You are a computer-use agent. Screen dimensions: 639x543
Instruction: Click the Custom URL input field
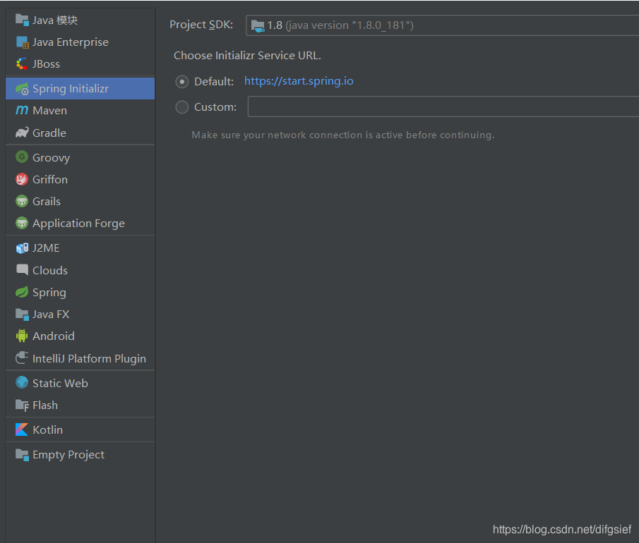443,106
